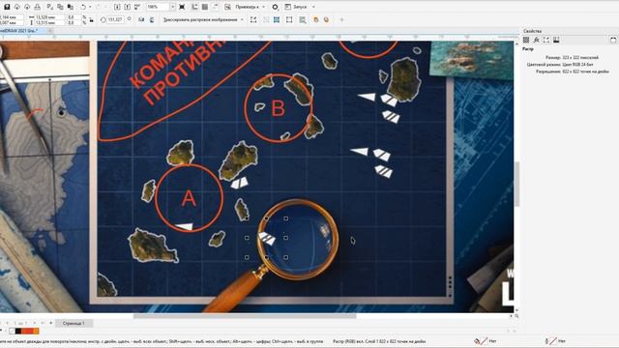Click the snap icon before Привязать к
This screenshot has height=348, width=619.
tap(228, 7)
